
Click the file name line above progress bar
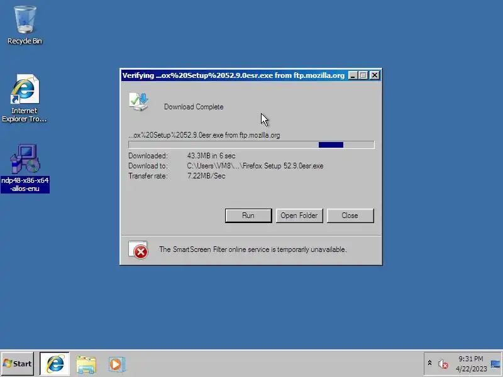click(204, 135)
